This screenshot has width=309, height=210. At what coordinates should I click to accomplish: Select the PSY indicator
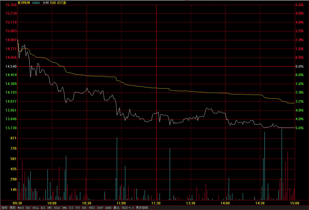pyautogui.click(x=78, y=208)
